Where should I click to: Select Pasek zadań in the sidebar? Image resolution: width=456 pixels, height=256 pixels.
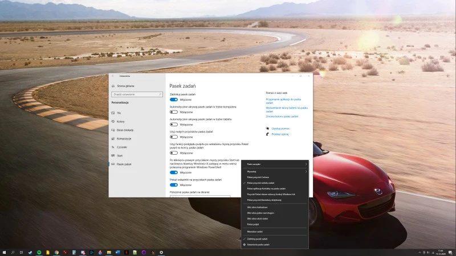pos(124,164)
